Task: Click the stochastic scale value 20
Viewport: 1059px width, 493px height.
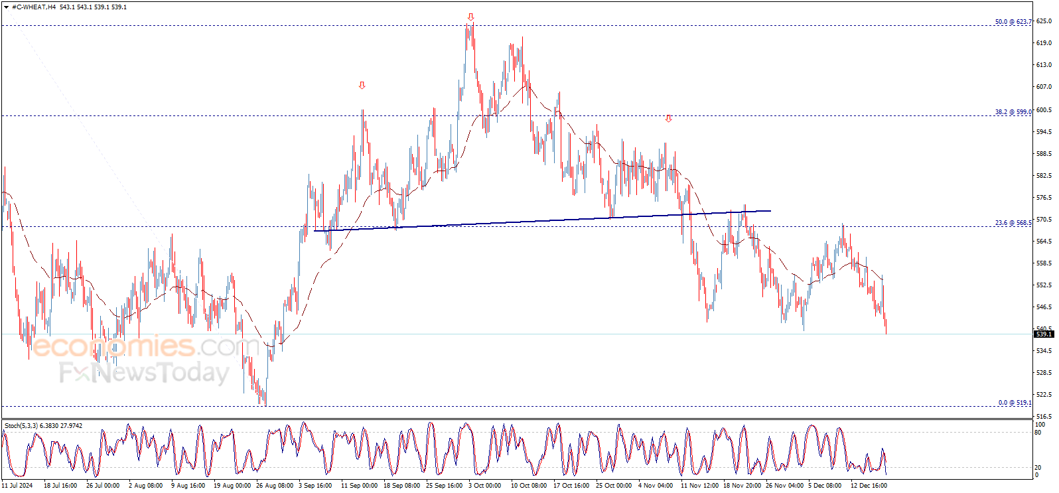Action: tap(1038, 468)
